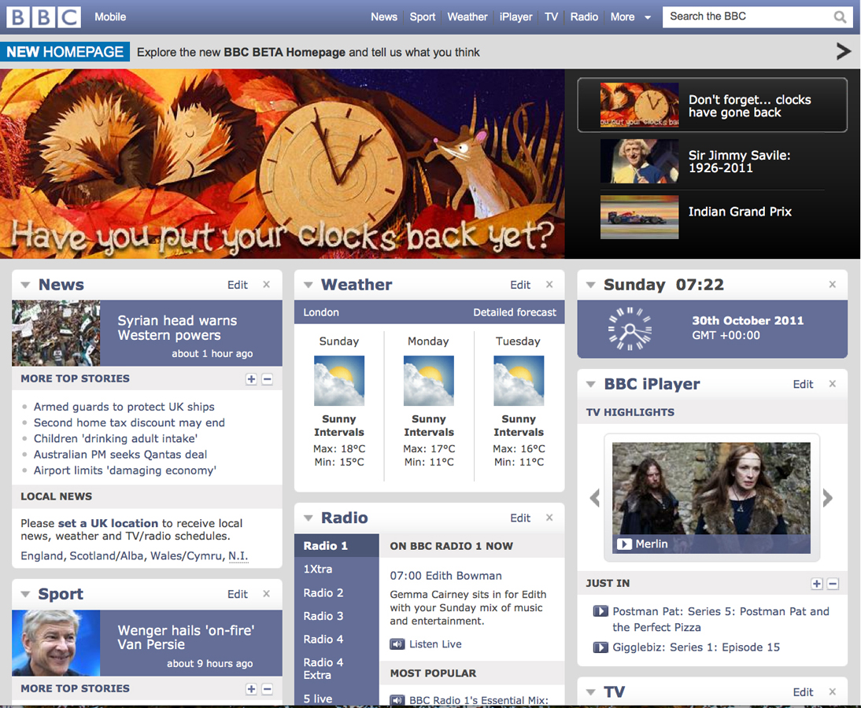Collapse the News module
The height and width of the screenshot is (708, 861).
click(x=25, y=285)
